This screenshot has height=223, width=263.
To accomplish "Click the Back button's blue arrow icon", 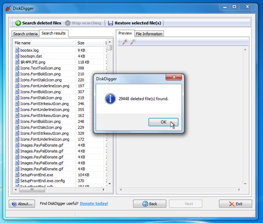I will click(x=145, y=203).
